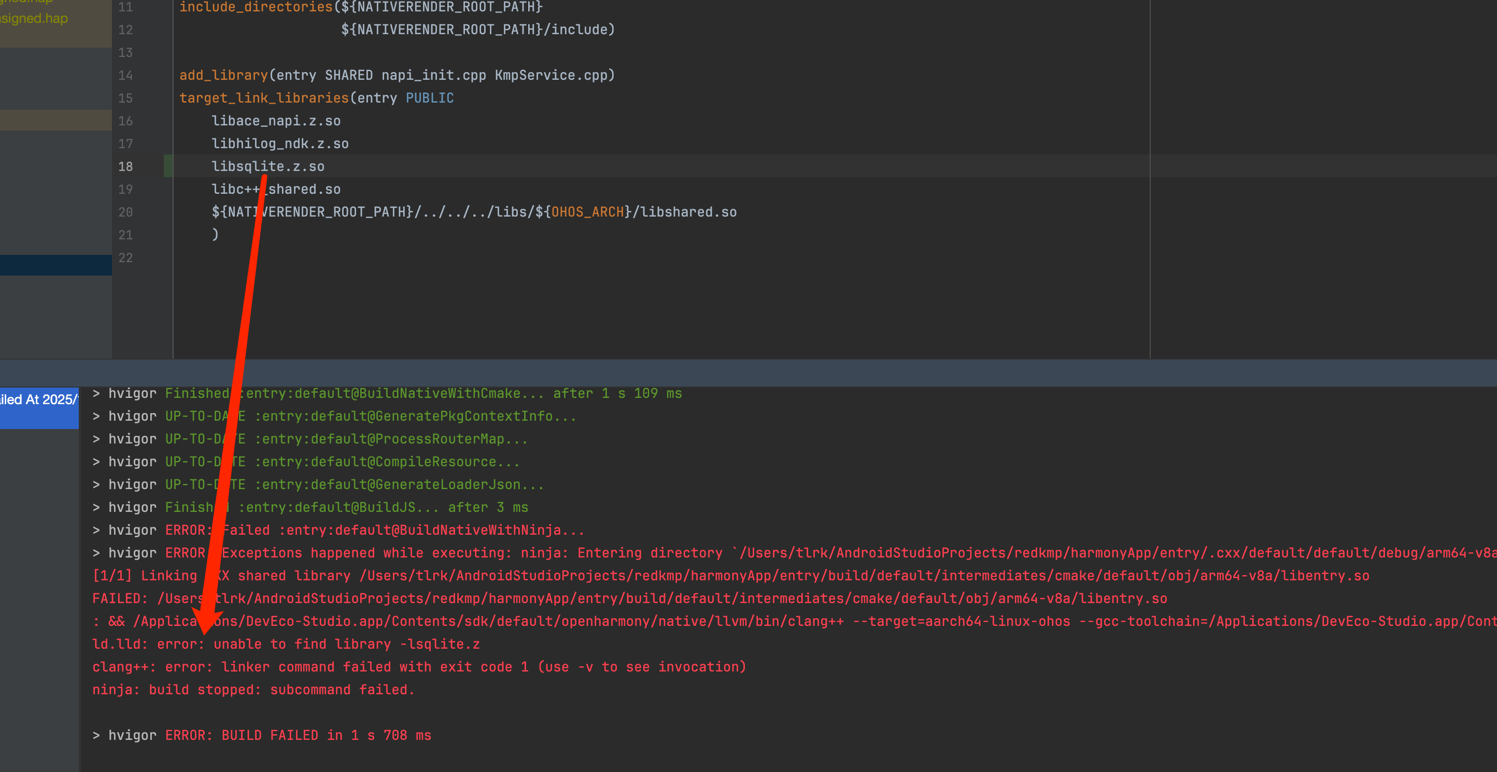Click the closing parenthesis on line 21
1497x772 pixels.
coord(215,235)
